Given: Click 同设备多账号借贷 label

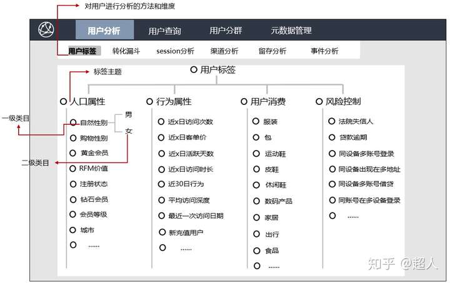Looking at the screenshot, I should [366, 184].
